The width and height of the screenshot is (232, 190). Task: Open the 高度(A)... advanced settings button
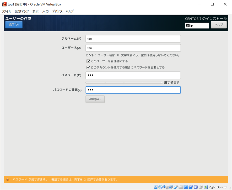click(95, 99)
